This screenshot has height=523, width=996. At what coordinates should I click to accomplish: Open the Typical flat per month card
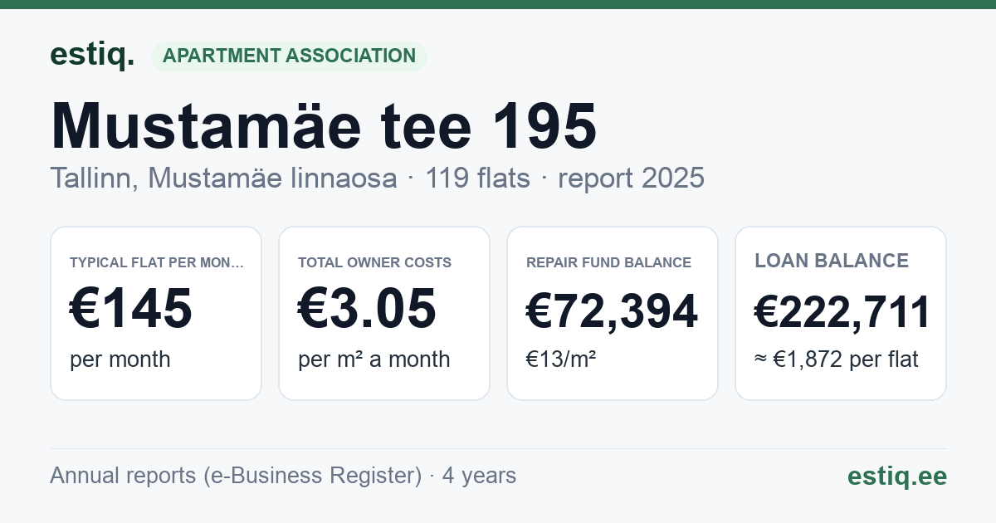[x=156, y=313]
